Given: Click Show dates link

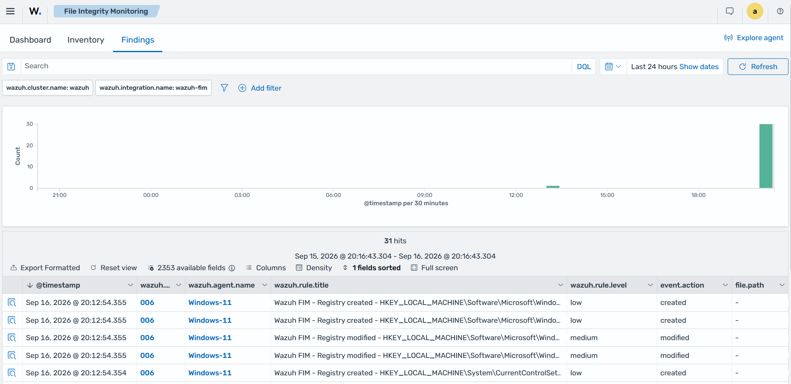Looking at the screenshot, I should tap(699, 67).
